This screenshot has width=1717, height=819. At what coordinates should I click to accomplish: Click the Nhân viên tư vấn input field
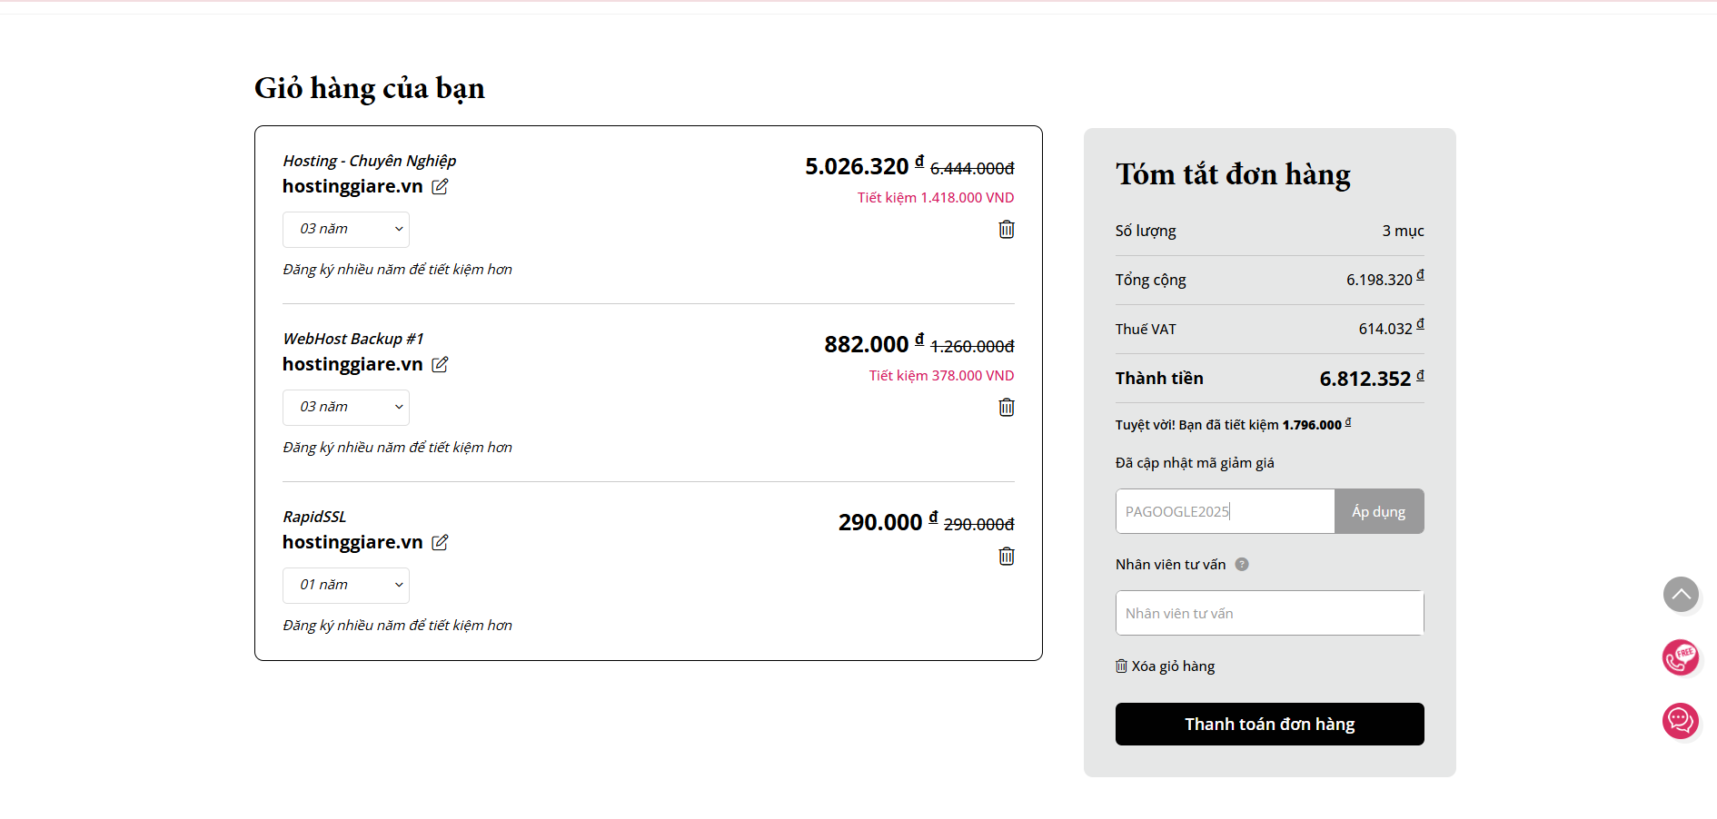pyautogui.click(x=1269, y=614)
